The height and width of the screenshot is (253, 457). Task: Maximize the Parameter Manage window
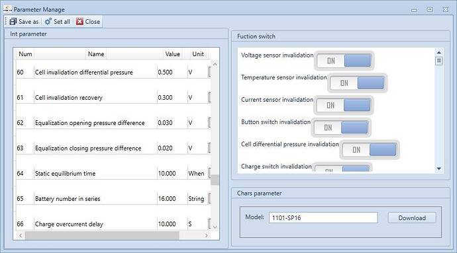[x=430, y=9]
